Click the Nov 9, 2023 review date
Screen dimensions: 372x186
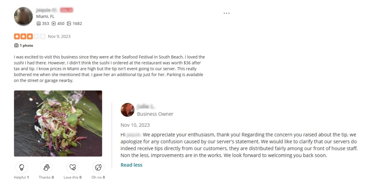point(59,36)
